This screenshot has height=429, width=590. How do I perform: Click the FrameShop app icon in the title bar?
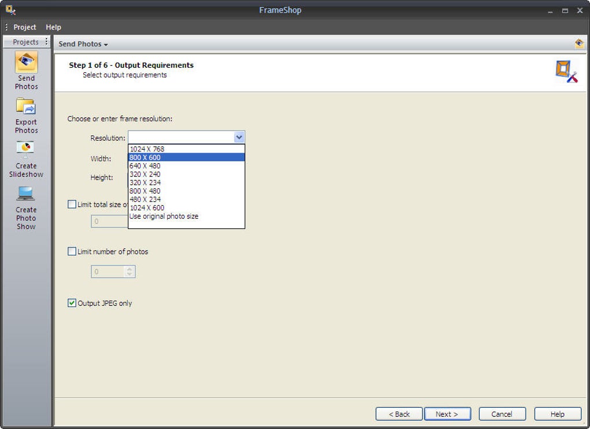(10, 10)
